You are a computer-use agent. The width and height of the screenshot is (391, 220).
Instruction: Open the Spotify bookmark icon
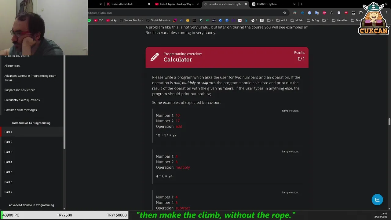pyautogui.click(x=89, y=20)
